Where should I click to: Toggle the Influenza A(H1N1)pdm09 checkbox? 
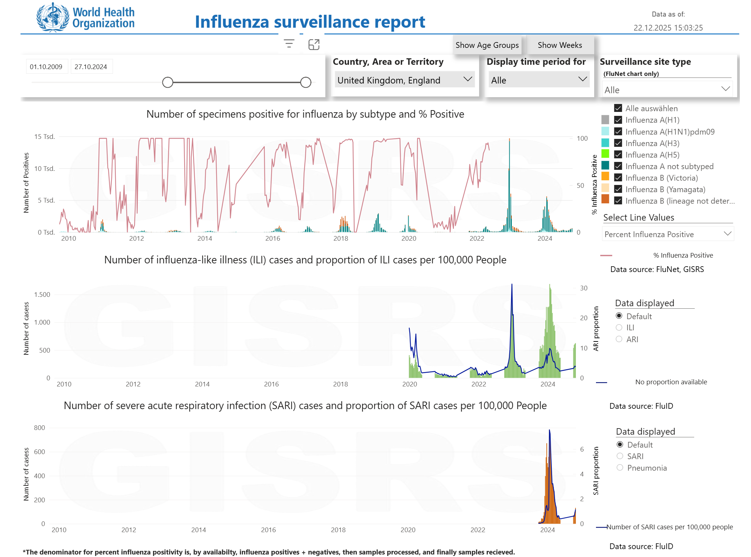618,132
